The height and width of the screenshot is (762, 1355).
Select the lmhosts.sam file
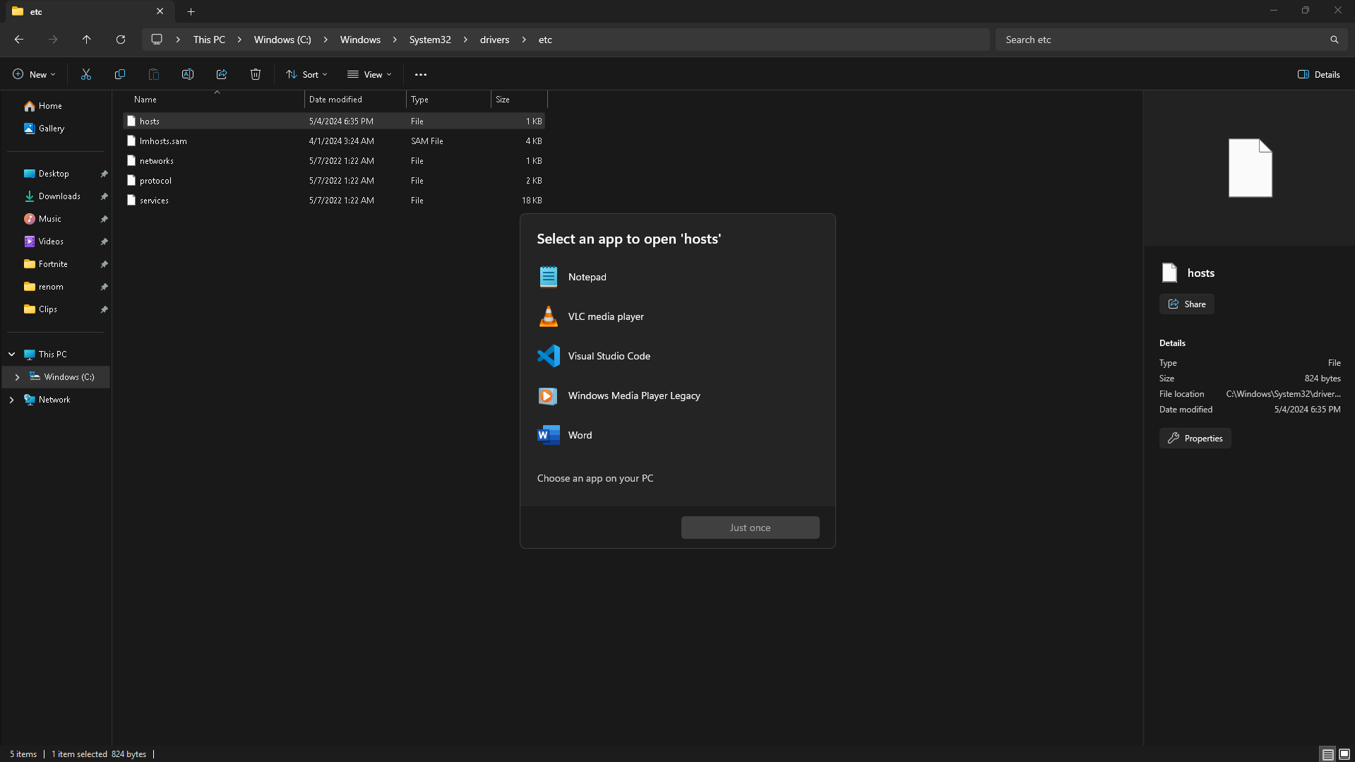334,141
